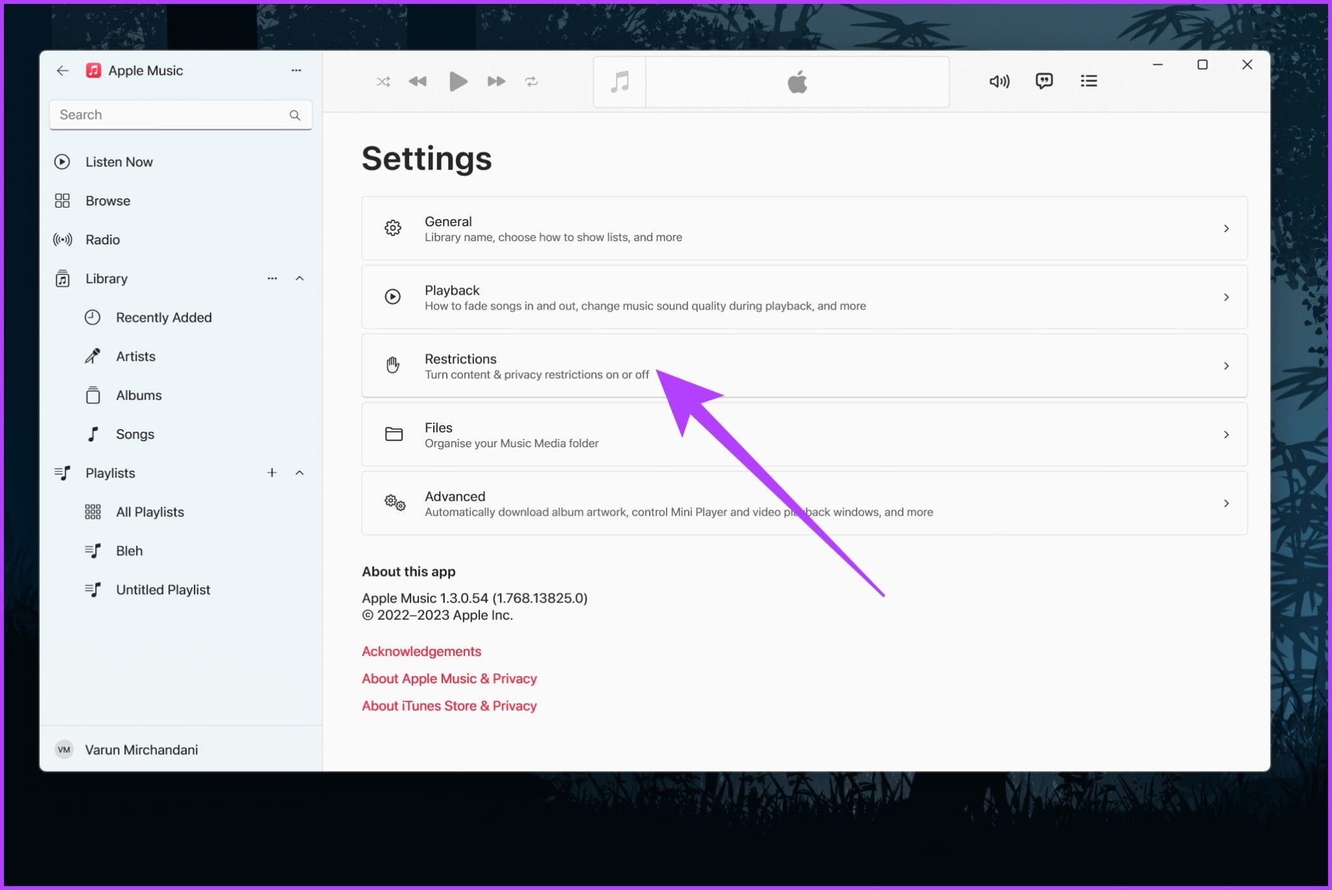Image resolution: width=1332 pixels, height=890 pixels.
Task: Select the Artists section
Action: [135, 356]
